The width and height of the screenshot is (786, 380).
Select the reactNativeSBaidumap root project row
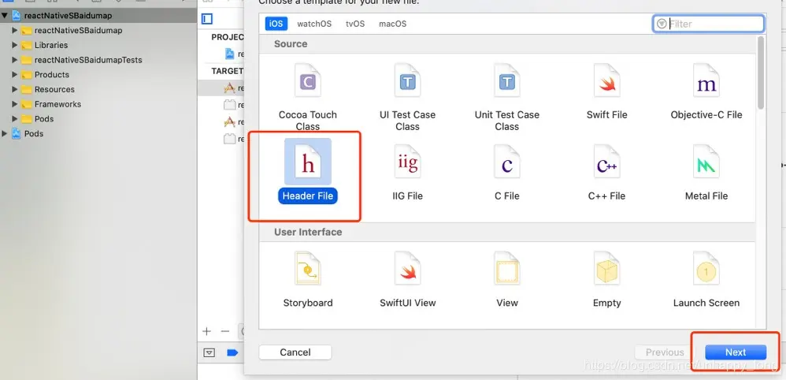coord(98,16)
